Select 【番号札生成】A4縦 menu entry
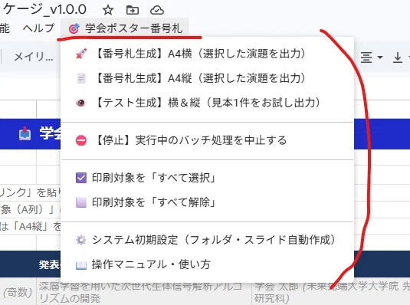410x305 pixels. (x=207, y=78)
